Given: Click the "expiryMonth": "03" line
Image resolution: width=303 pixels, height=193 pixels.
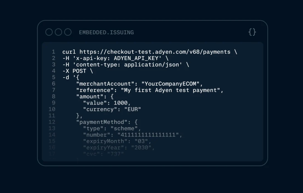Looking at the screenshot, I should (x=117, y=141).
